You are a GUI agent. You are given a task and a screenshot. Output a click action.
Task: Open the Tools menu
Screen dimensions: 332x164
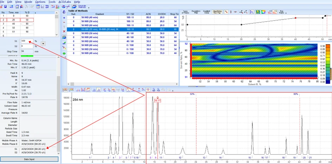point(52,2)
